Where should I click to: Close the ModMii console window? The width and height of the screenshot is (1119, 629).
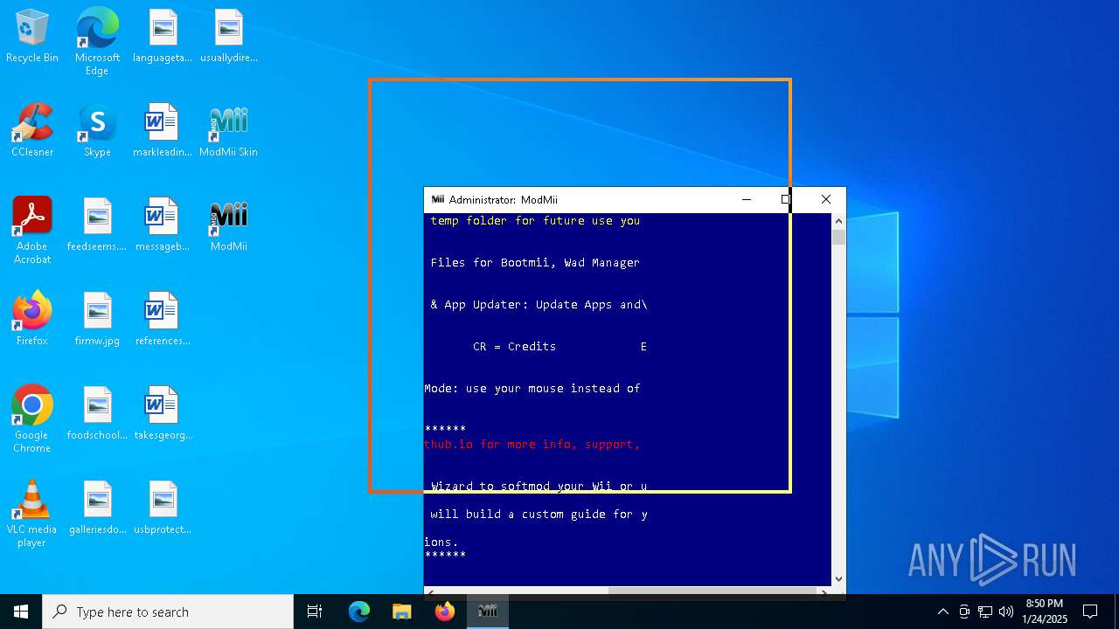(x=826, y=199)
